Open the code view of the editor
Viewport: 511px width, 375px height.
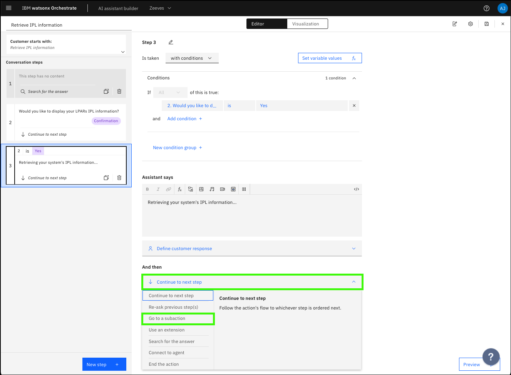click(x=356, y=189)
